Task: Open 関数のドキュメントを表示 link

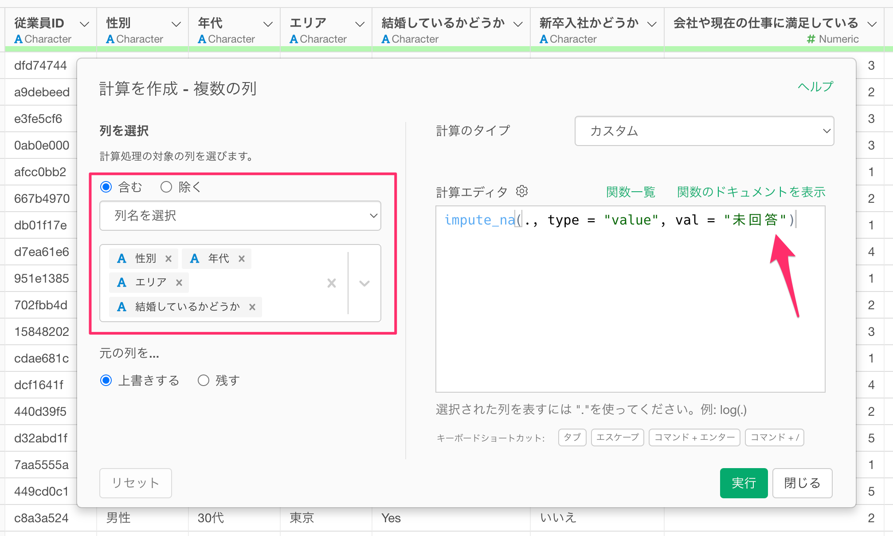Action: coord(751,192)
